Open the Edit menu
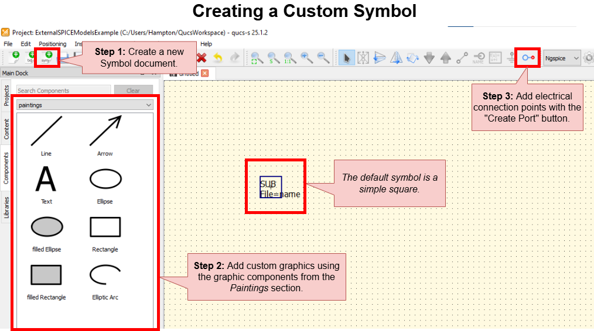This screenshot has height=331, width=594. click(x=25, y=44)
